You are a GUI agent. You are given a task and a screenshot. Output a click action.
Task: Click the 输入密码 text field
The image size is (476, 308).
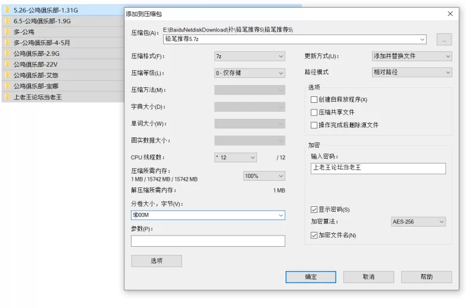click(378, 168)
